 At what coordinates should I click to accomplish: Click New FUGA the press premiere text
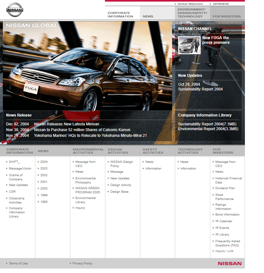(x=216, y=40)
